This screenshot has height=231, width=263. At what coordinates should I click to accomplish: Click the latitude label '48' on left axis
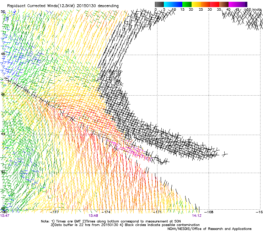click(3, 54)
